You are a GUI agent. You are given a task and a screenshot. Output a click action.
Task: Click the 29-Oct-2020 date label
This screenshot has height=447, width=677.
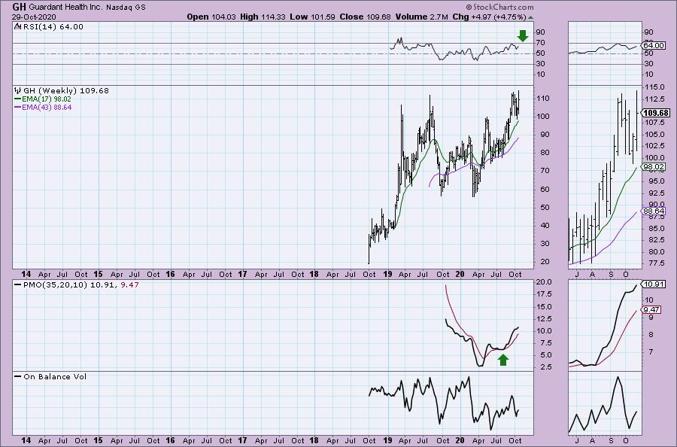click(x=34, y=17)
